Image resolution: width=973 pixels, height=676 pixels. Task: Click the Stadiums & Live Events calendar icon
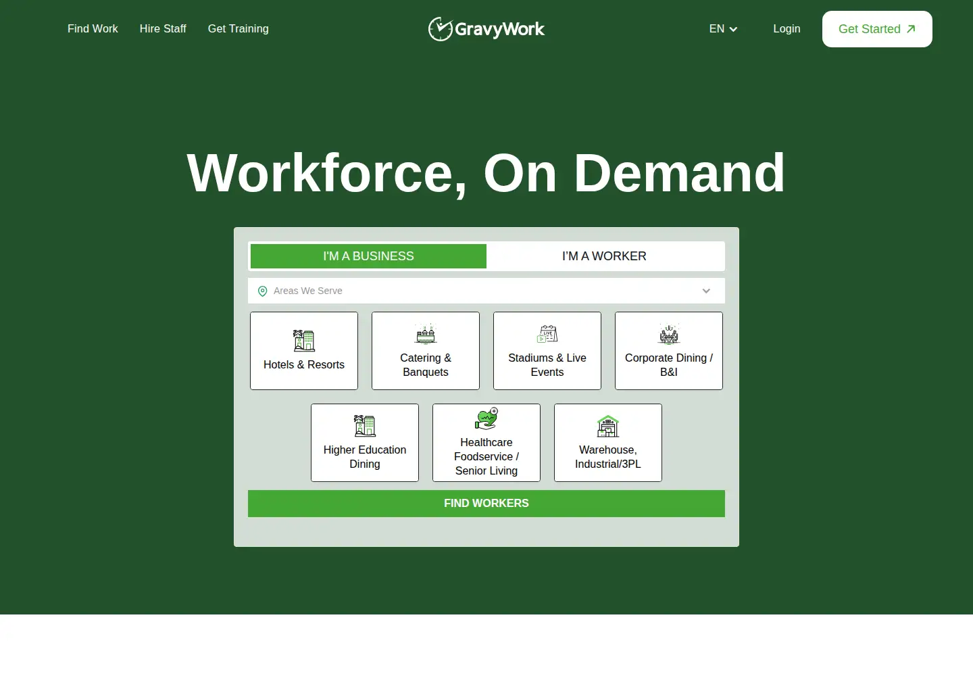[547, 334]
